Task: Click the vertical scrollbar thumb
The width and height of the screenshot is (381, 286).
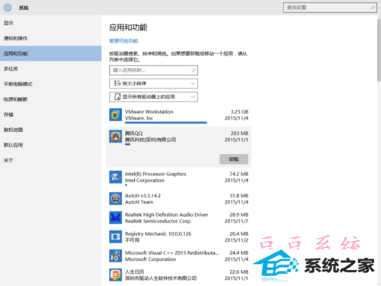Action: pos(379,50)
